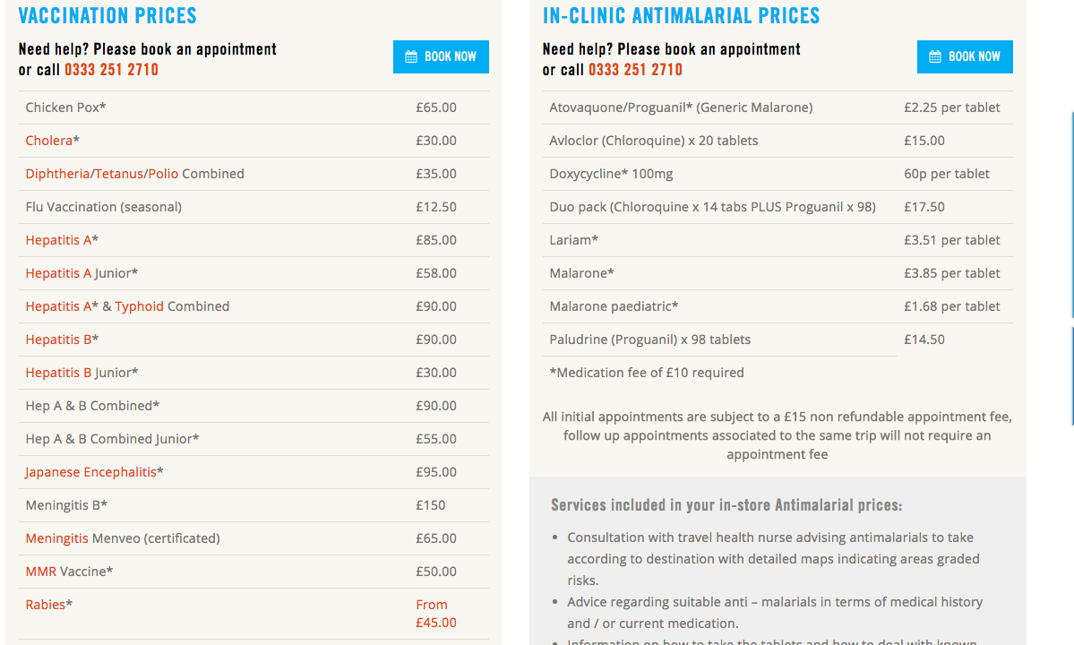Viewport: 1074px width, 645px height.
Task: Click calendar icon in vaccination Book Now button
Action: (411, 56)
